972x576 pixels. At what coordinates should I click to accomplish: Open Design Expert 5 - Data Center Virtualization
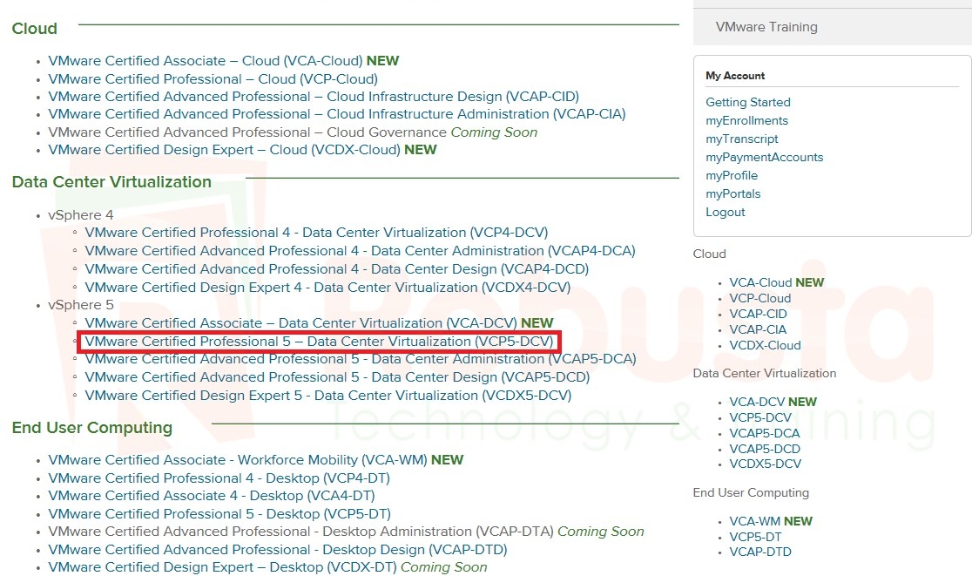328,396
